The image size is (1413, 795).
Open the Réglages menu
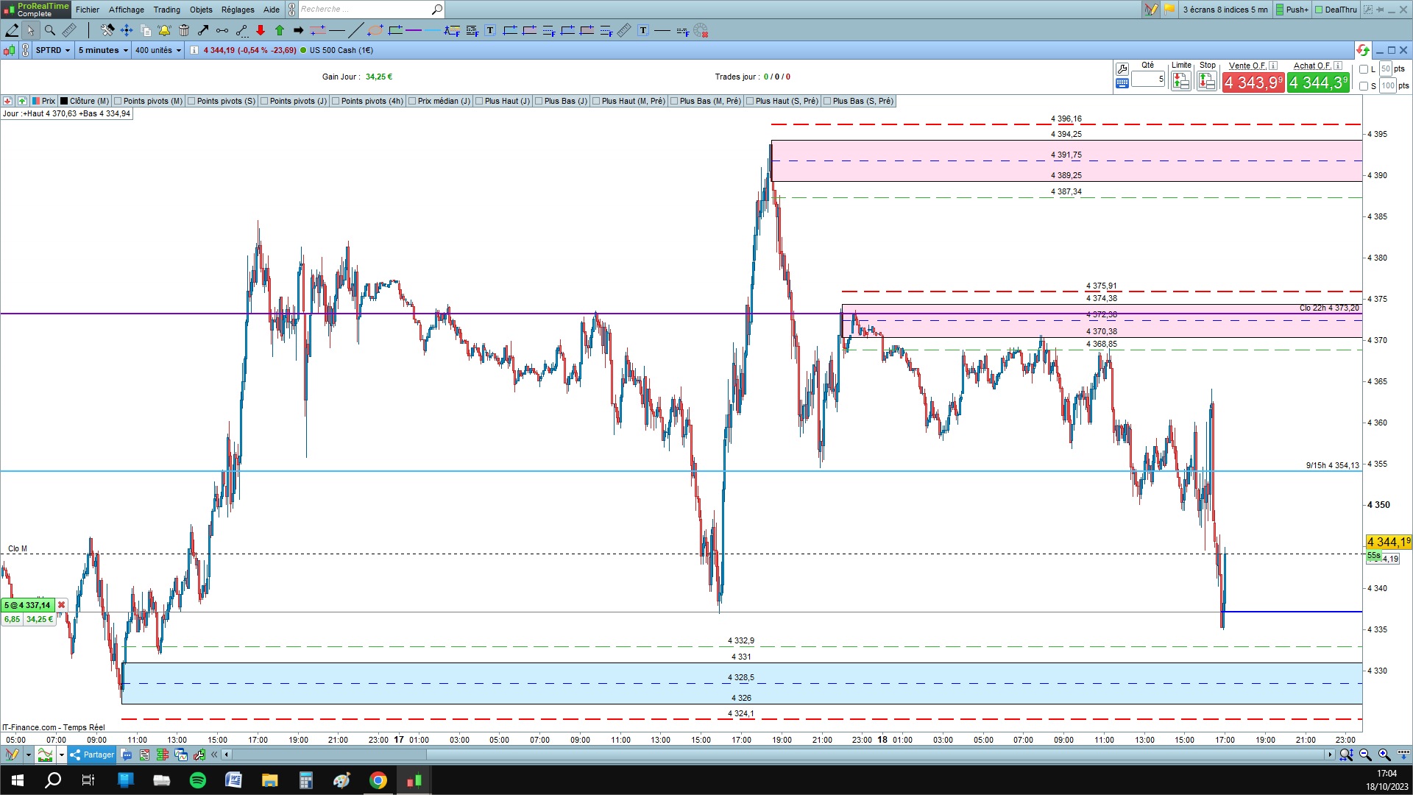[x=238, y=10]
